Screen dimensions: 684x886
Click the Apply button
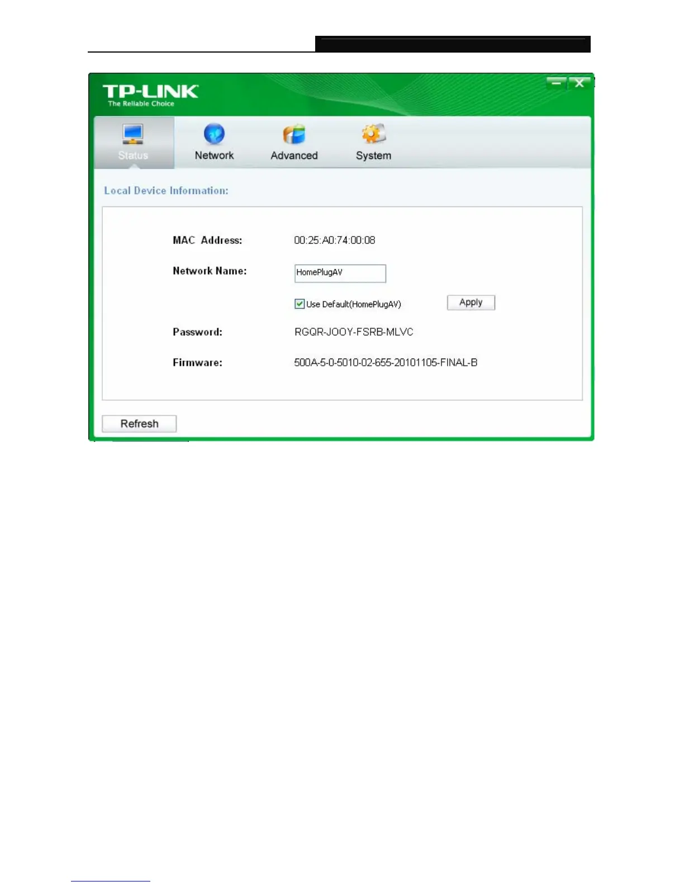point(471,303)
